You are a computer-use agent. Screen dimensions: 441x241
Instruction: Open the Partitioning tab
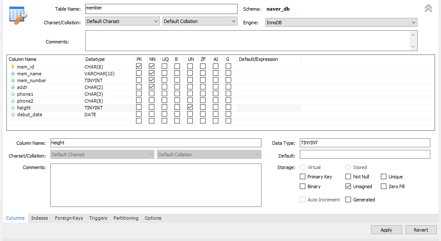coord(126,218)
